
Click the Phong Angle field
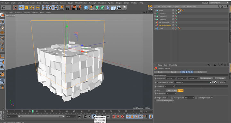click(190, 98)
